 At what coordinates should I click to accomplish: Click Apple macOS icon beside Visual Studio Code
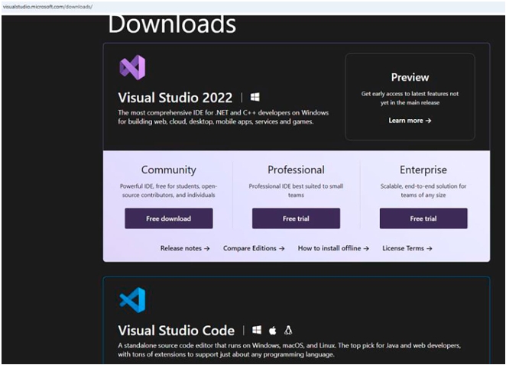pos(272,331)
